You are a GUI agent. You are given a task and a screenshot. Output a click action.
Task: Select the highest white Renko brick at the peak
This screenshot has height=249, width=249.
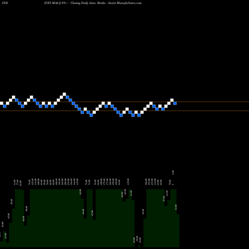point(64,94)
